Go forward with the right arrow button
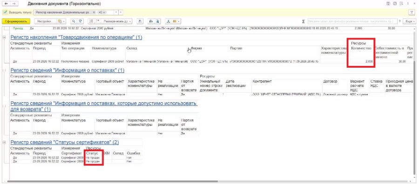 point(14,4)
